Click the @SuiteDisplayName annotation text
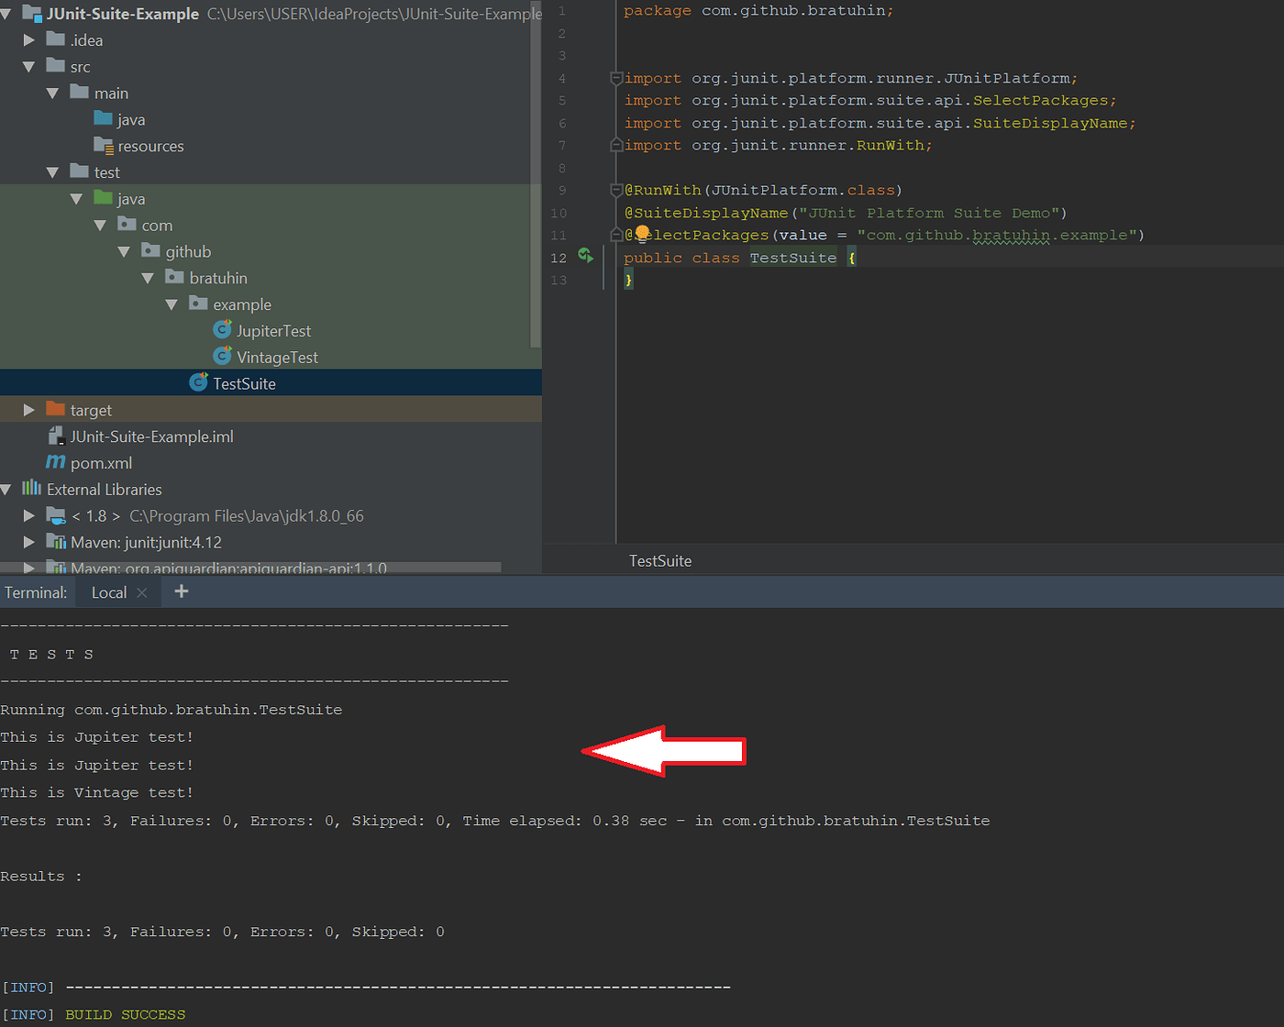This screenshot has height=1027, width=1284. [x=706, y=213]
